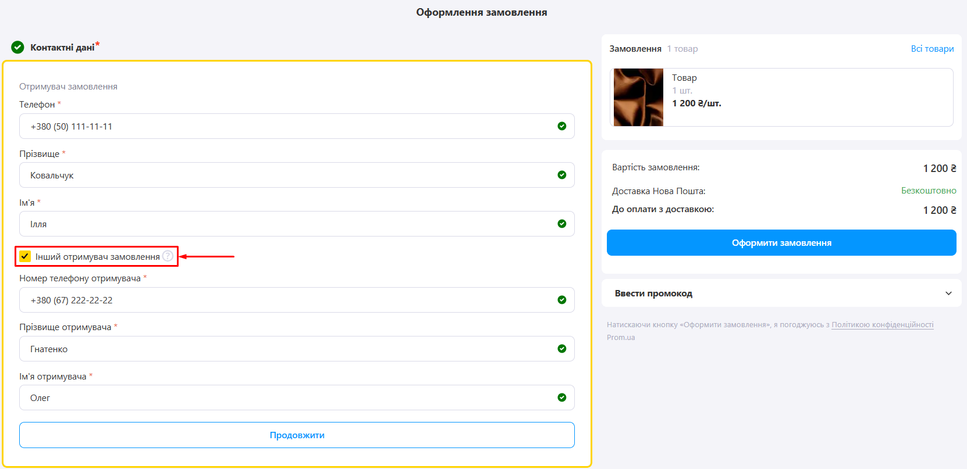967x469 pixels.
Task: Uncheck Інший отримувач замовлення checkbox
Action: tap(25, 256)
